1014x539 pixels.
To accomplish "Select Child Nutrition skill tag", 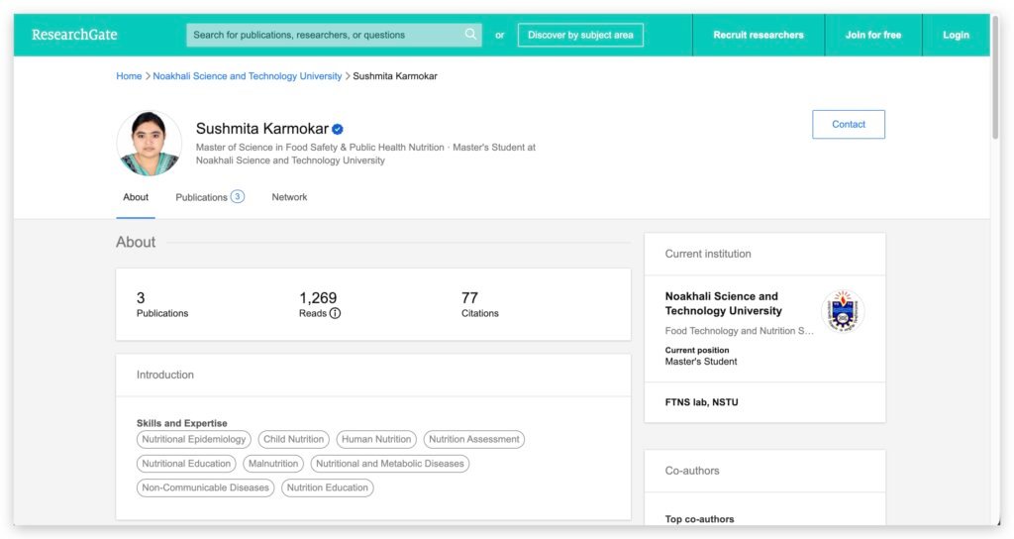I will (293, 439).
